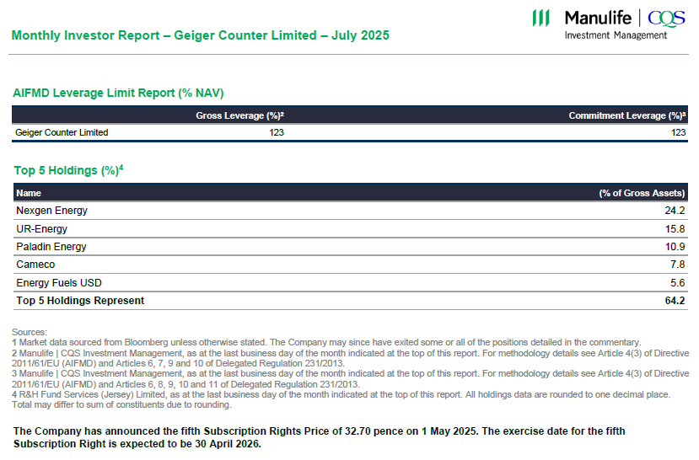Click the 'Commitment Leverage (%)' column header
Viewport: 699px width, 460px height.
coord(627,115)
